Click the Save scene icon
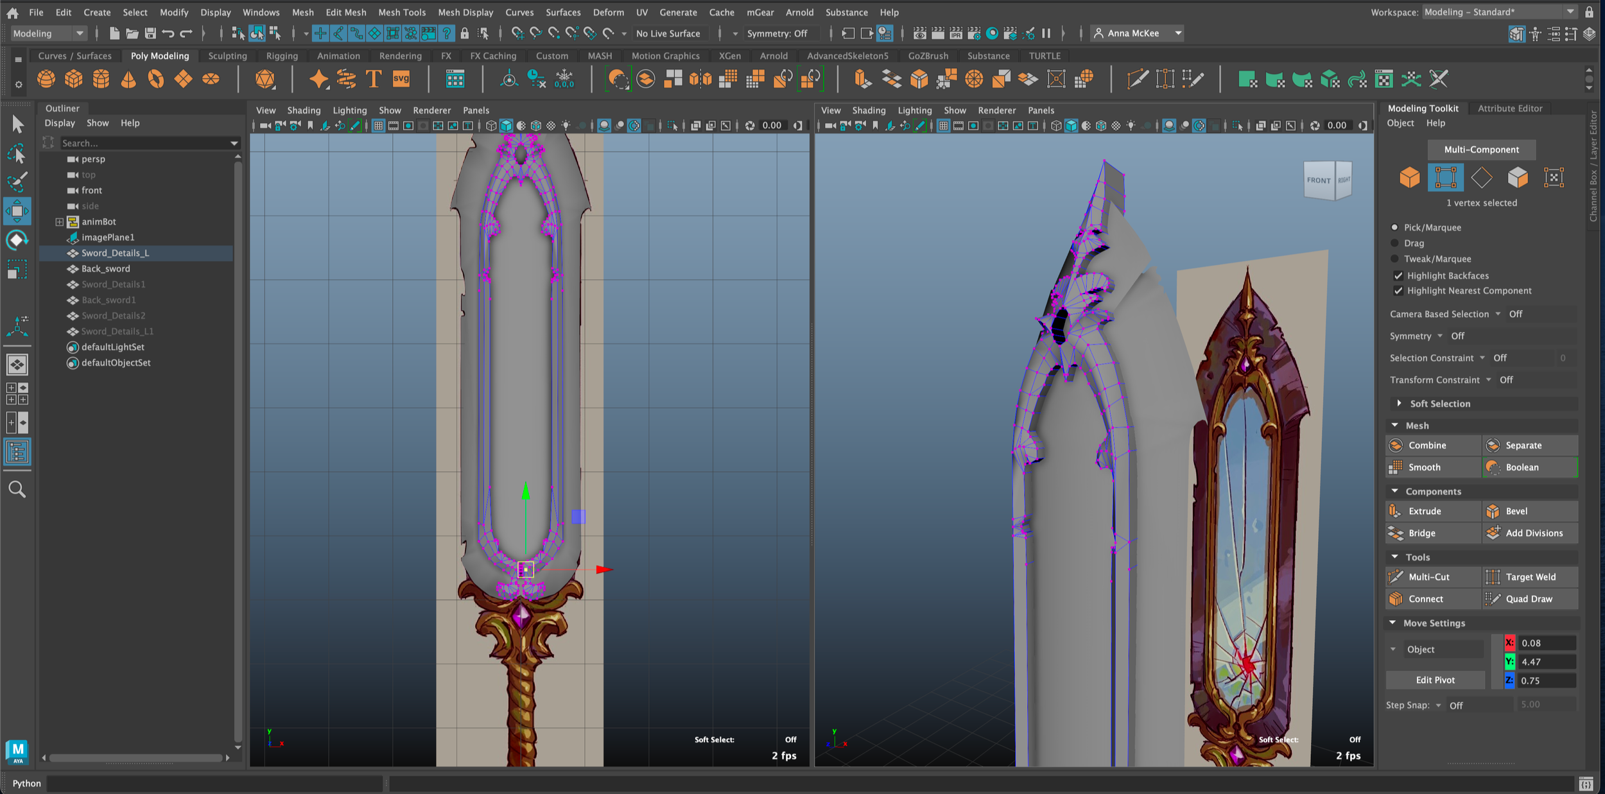Viewport: 1605px width, 794px height. click(150, 33)
